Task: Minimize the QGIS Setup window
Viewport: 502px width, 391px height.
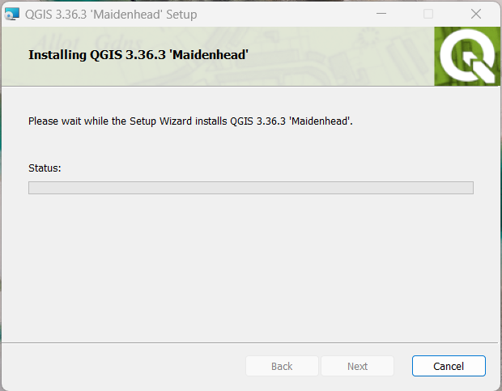Action: coord(381,14)
